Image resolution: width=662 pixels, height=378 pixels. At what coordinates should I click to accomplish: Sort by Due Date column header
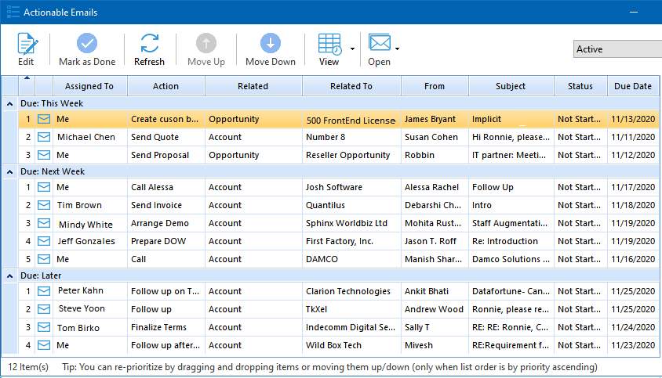(633, 86)
